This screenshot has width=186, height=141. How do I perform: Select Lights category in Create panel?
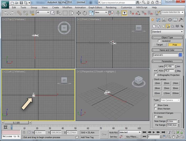pos(163,26)
